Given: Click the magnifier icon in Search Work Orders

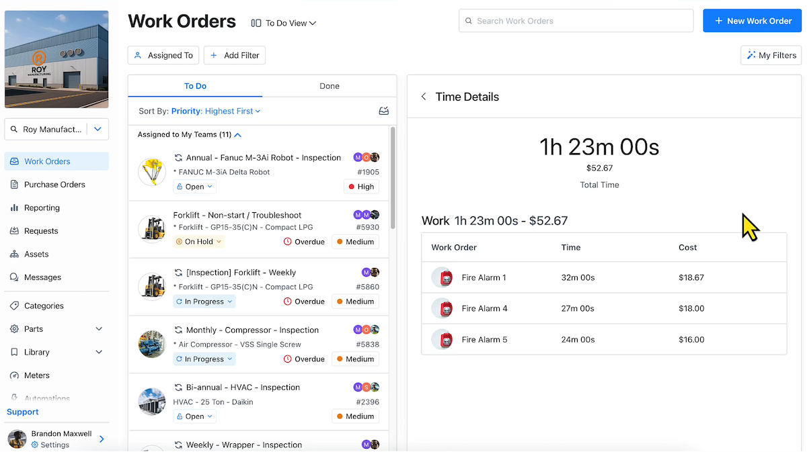Looking at the screenshot, I should click(468, 21).
